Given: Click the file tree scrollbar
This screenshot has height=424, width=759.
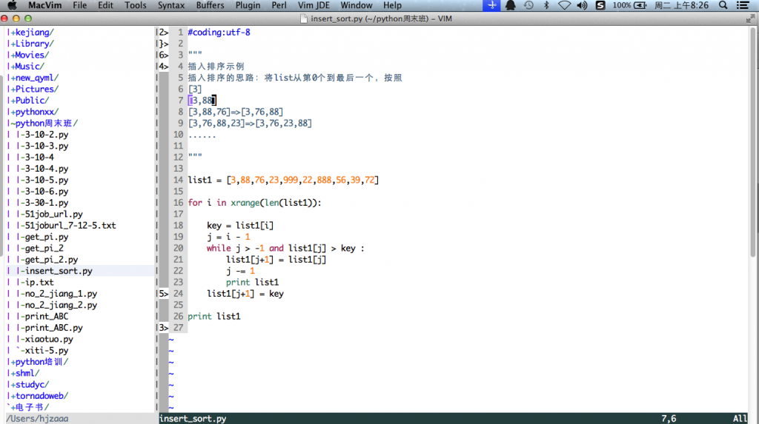Looking at the screenshot, I should (x=1, y=165).
